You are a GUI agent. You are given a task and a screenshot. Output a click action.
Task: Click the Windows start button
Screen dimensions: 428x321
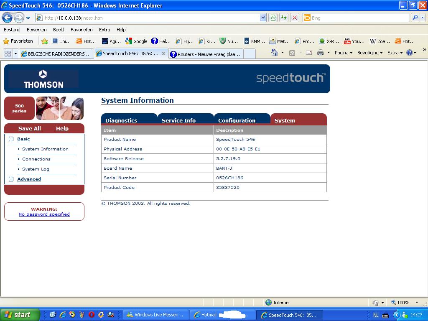click(20, 315)
